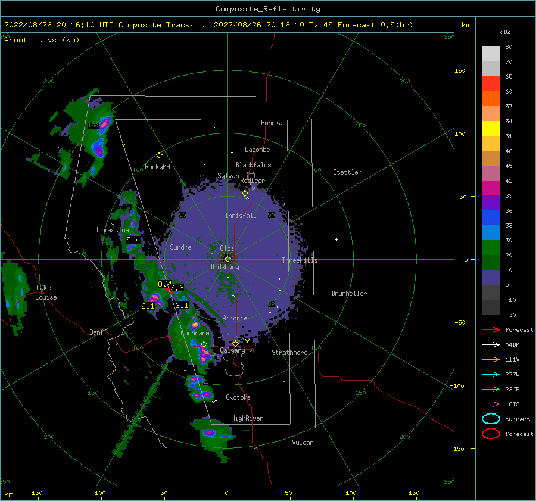Screen dimensions: 536x501
Task: Click the light gray 80 dBZ swatch
Action: (x=491, y=54)
